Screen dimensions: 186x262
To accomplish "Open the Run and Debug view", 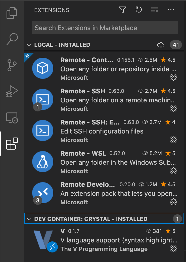I will pos(12,92).
